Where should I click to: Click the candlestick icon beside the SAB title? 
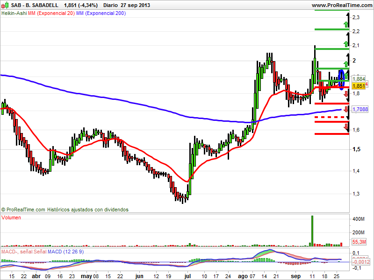pos(5,5)
